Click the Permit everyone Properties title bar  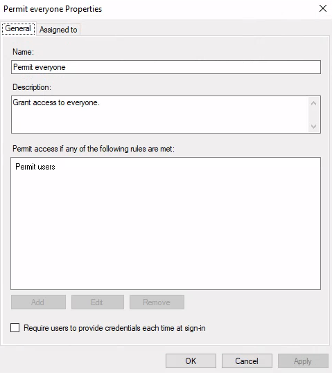tap(157, 9)
